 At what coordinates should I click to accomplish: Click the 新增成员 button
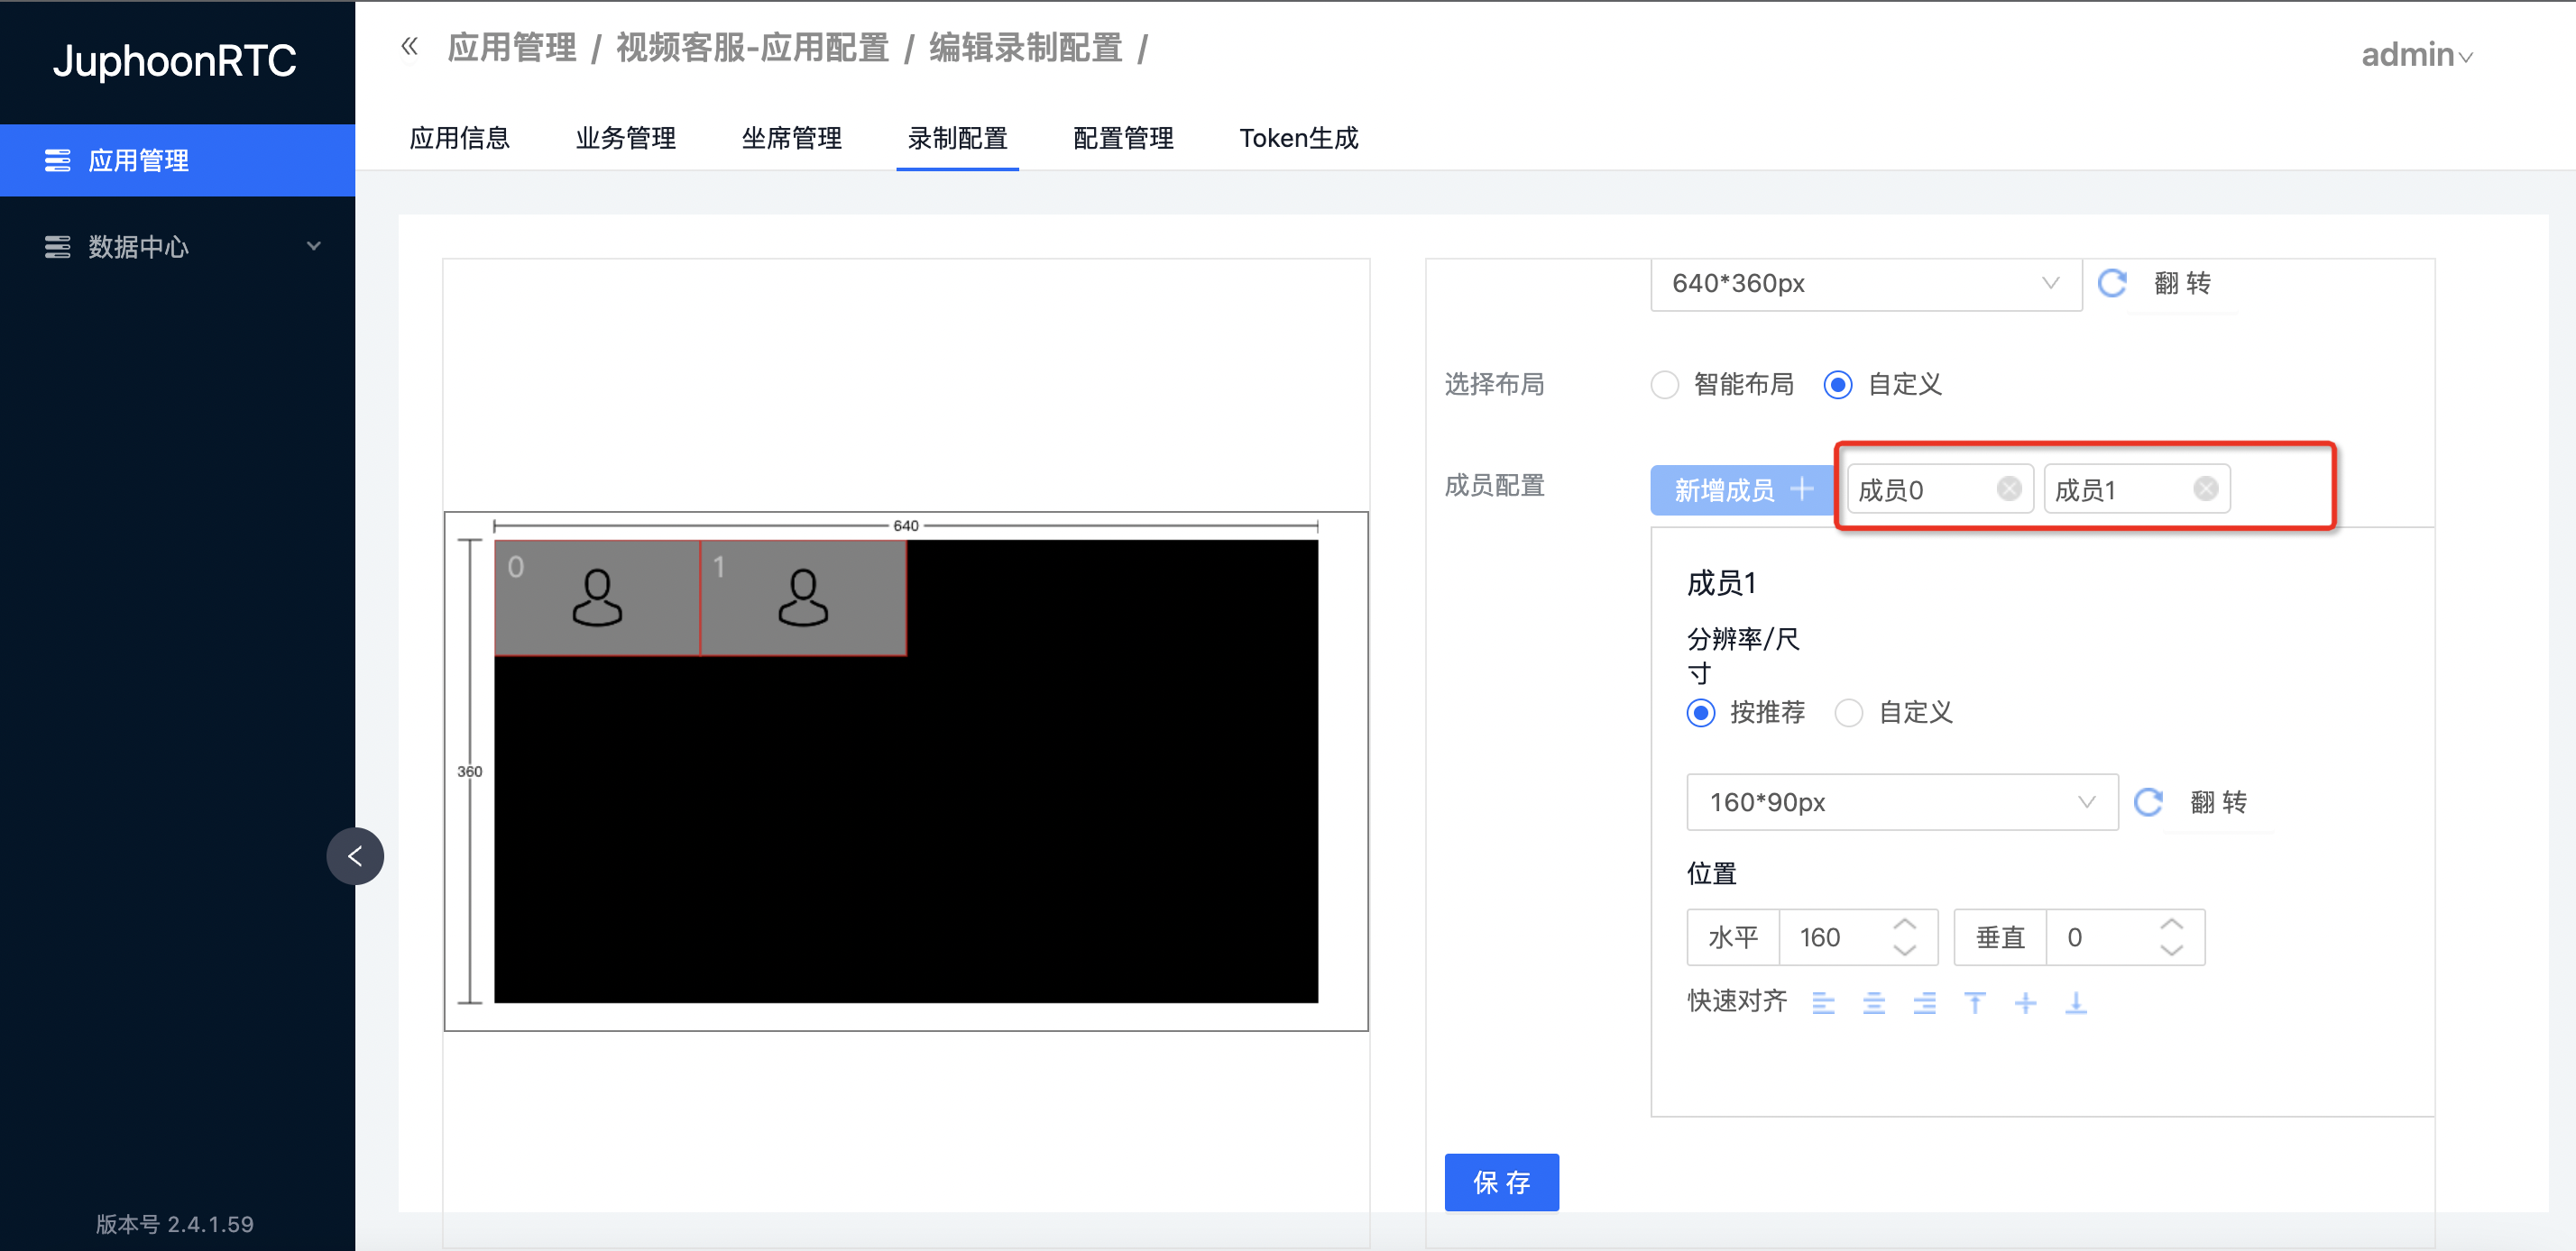point(1741,489)
